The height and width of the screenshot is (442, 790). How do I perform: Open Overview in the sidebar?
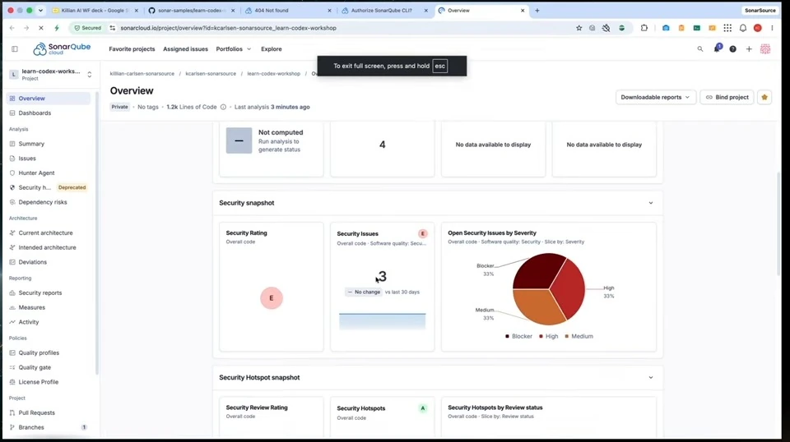coord(49,99)
